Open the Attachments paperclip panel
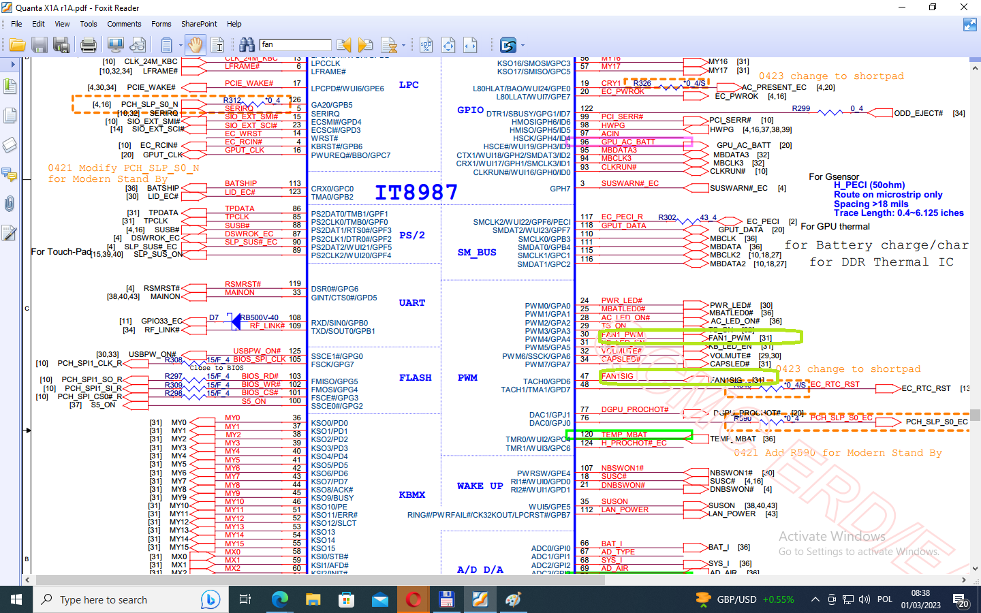The width and height of the screenshot is (981, 613). pyautogui.click(x=10, y=204)
